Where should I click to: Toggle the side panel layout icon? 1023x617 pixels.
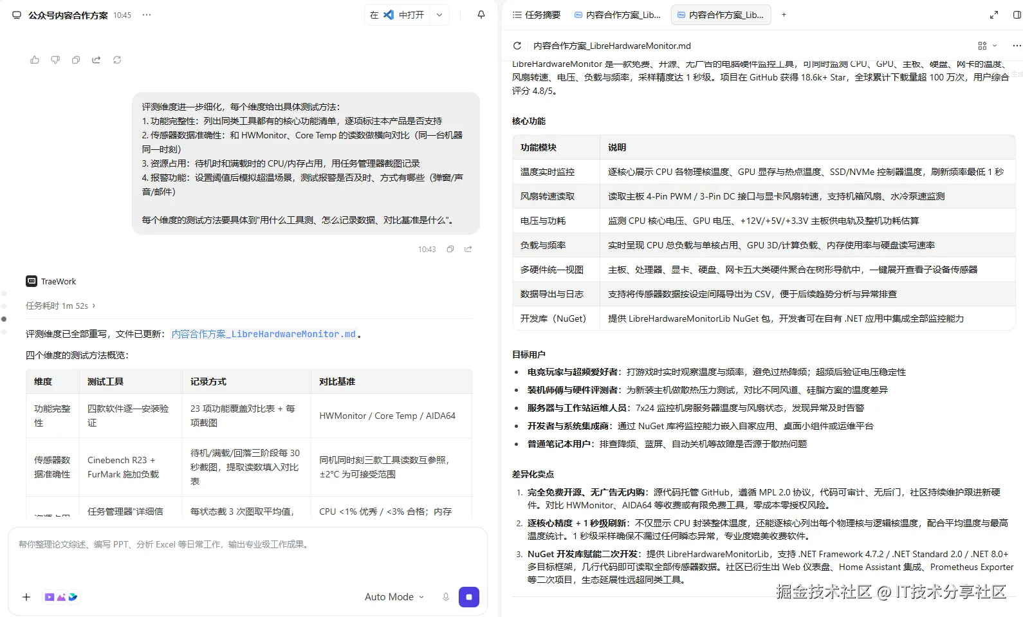[x=1017, y=15]
